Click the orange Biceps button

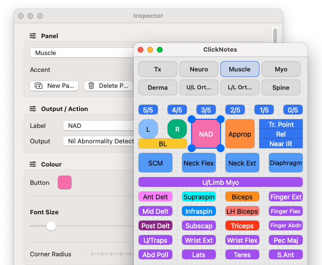(x=242, y=196)
